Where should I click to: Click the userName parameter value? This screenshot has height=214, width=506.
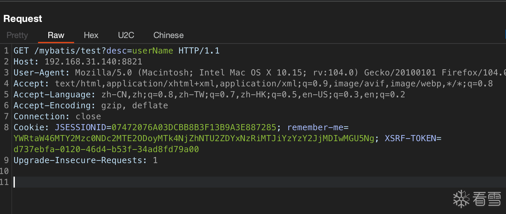[152, 51]
